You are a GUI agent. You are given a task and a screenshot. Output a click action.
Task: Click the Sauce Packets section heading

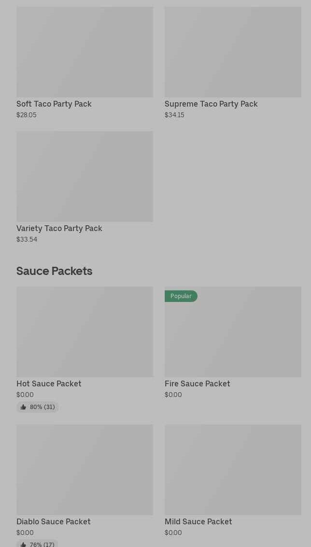(55, 271)
